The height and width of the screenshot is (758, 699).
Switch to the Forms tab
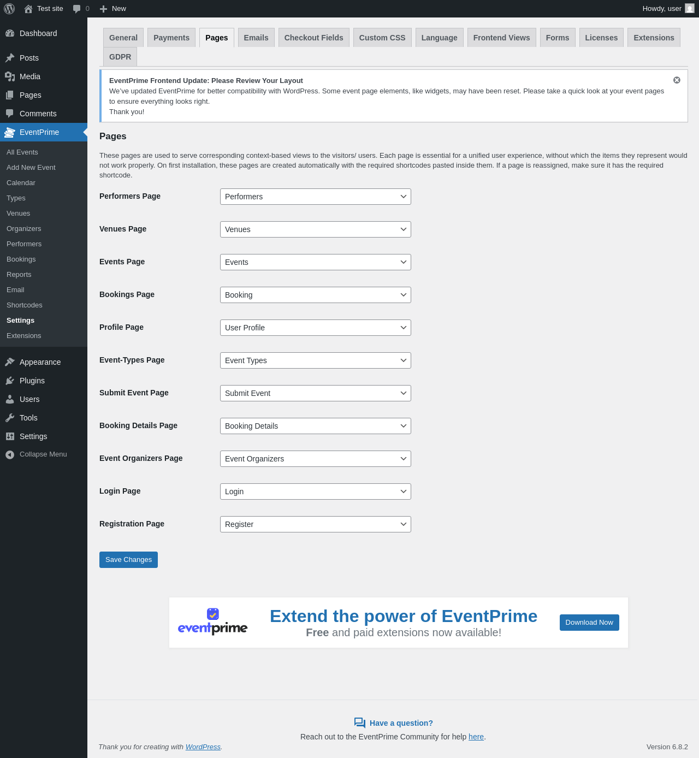click(558, 38)
